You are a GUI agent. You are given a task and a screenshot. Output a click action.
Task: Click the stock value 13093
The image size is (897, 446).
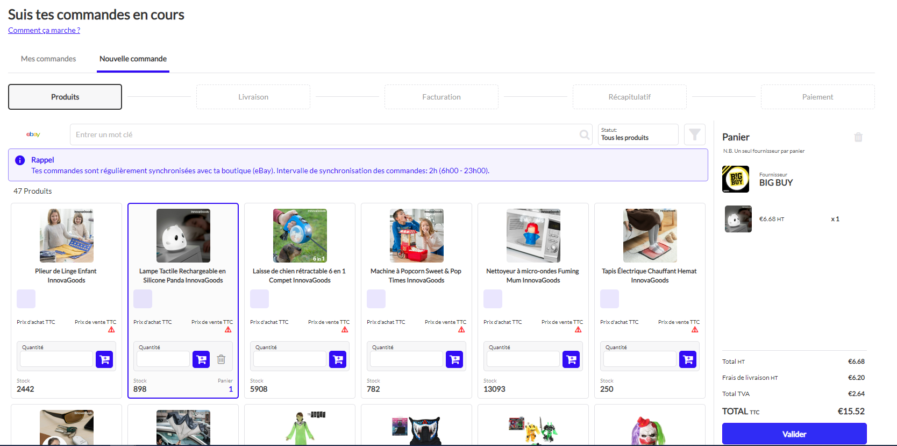coord(494,389)
